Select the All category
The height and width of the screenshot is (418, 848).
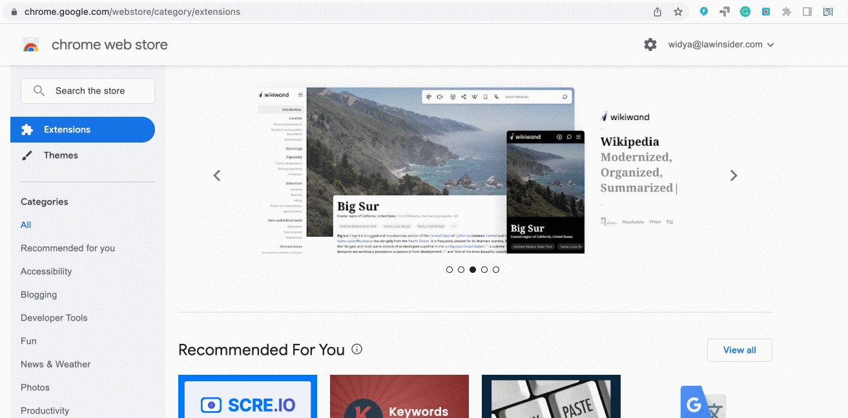26,225
